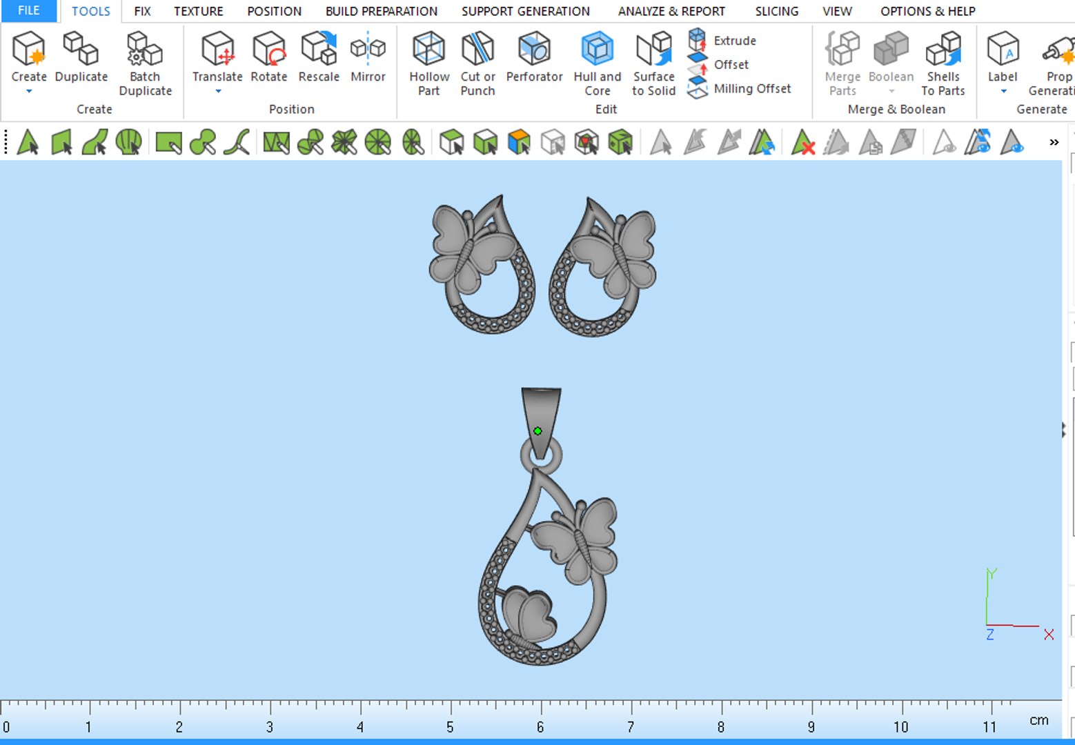Click the copy marked triangles icon
The width and height of the screenshot is (1075, 745).
pyautogui.click(x=870, y=142)
